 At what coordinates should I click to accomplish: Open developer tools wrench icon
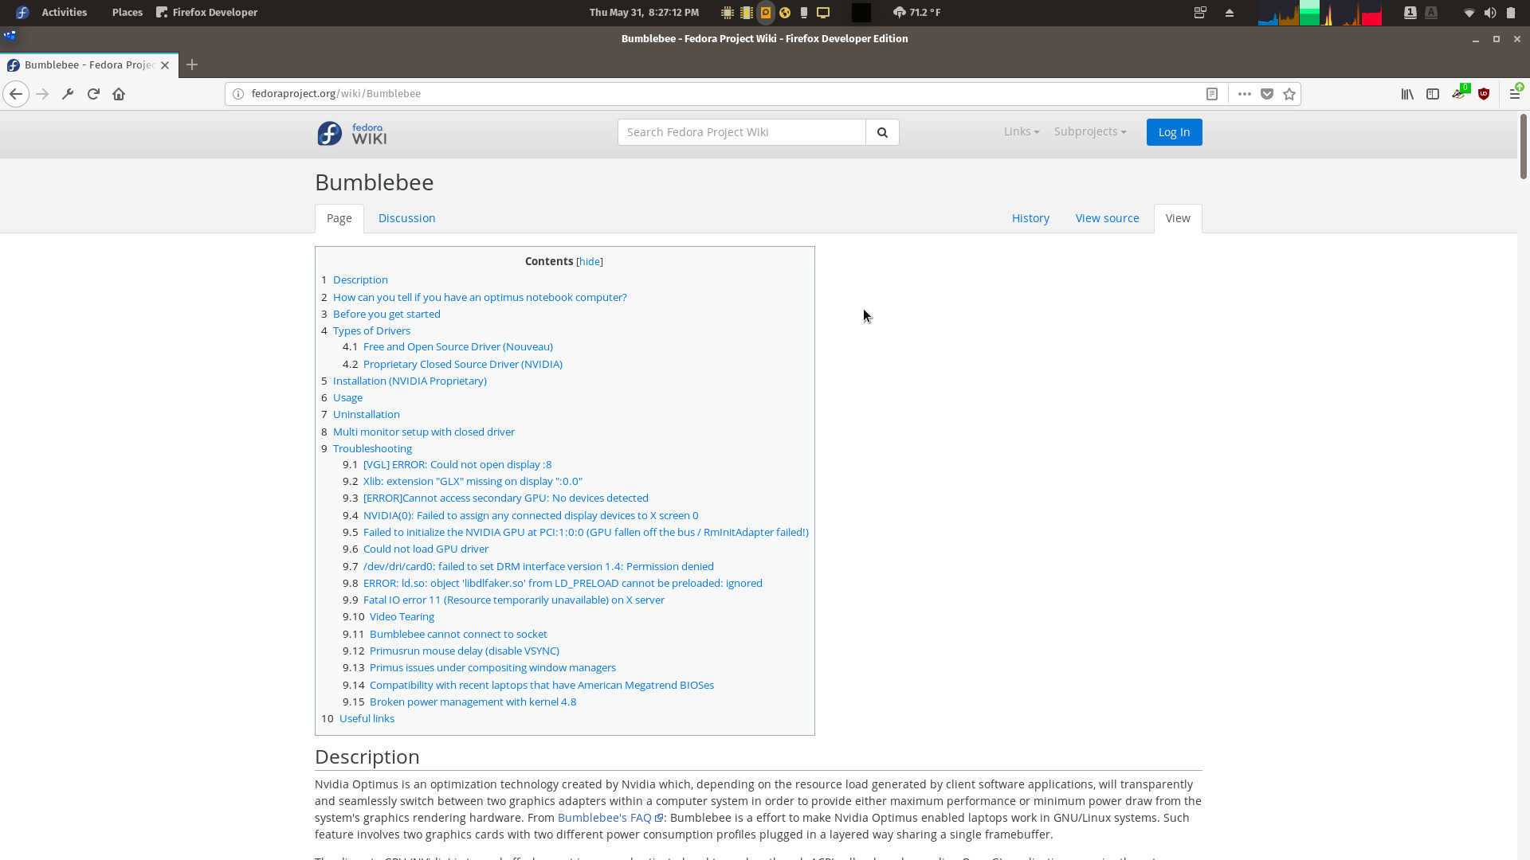tap(68, 94)
